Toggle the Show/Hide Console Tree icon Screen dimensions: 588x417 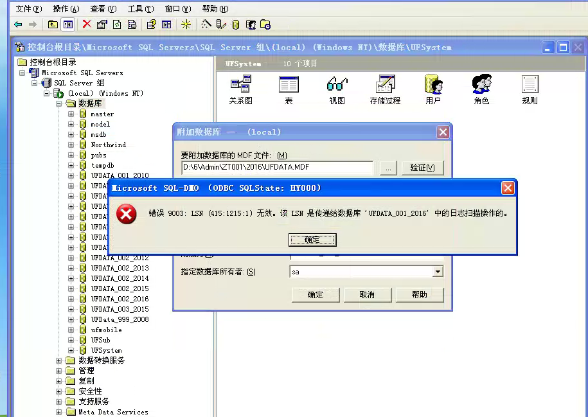coord(68,25)
